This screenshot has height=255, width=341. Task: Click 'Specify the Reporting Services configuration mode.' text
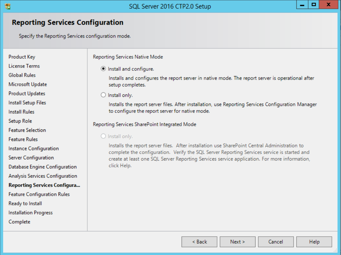(x=75, y=36)
